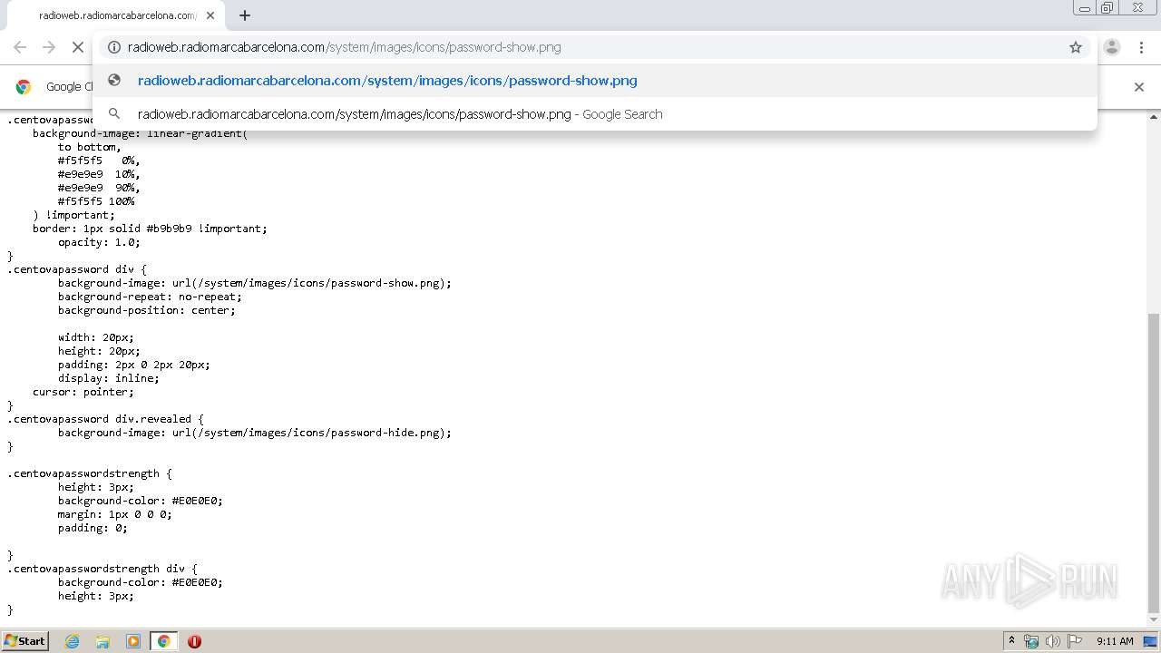
Task: Choose the Google Search suggestion for password-show.png
Action: pos(595,114)
